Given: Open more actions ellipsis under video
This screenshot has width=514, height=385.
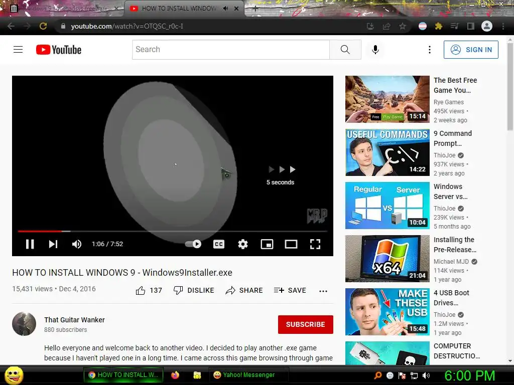Looking at the screenshot, I should [323, 291].
